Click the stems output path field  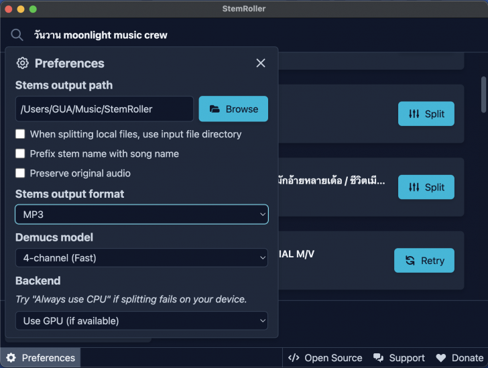[105, 109]
